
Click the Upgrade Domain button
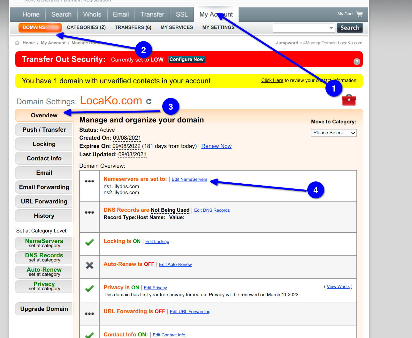tap(44, 309)
